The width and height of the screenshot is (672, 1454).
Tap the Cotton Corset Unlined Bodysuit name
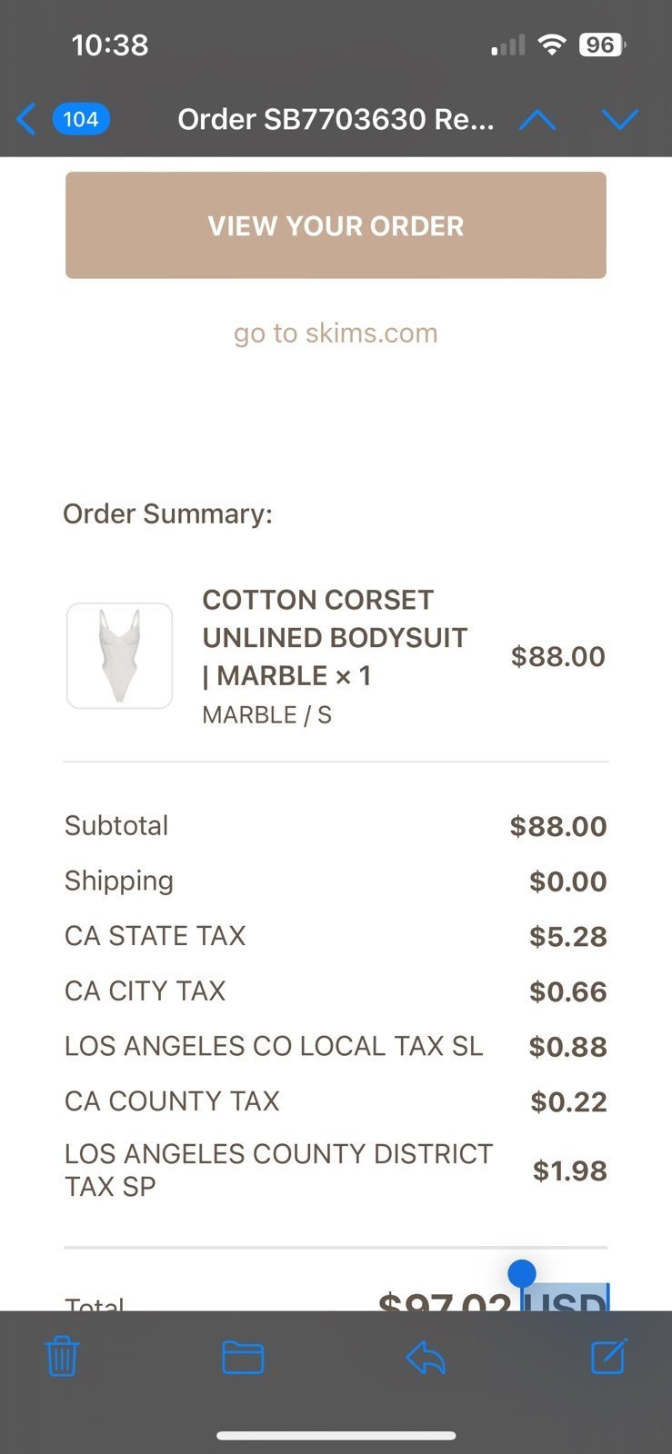click(x=335, y=637)
